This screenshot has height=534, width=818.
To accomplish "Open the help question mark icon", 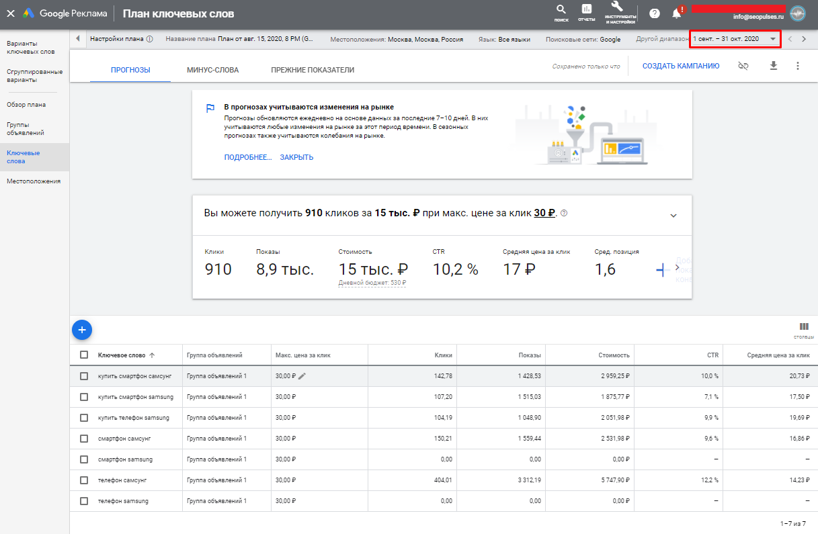I will [x=655, y=13].
